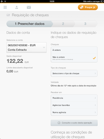Go to step 3 tab
Image resolution: width=104 pixels, height=139 pixels.
click(85, 24)
